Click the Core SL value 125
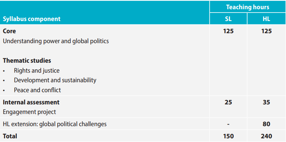Viewport: 286px width, 142px height. click(x=228, y=31)
